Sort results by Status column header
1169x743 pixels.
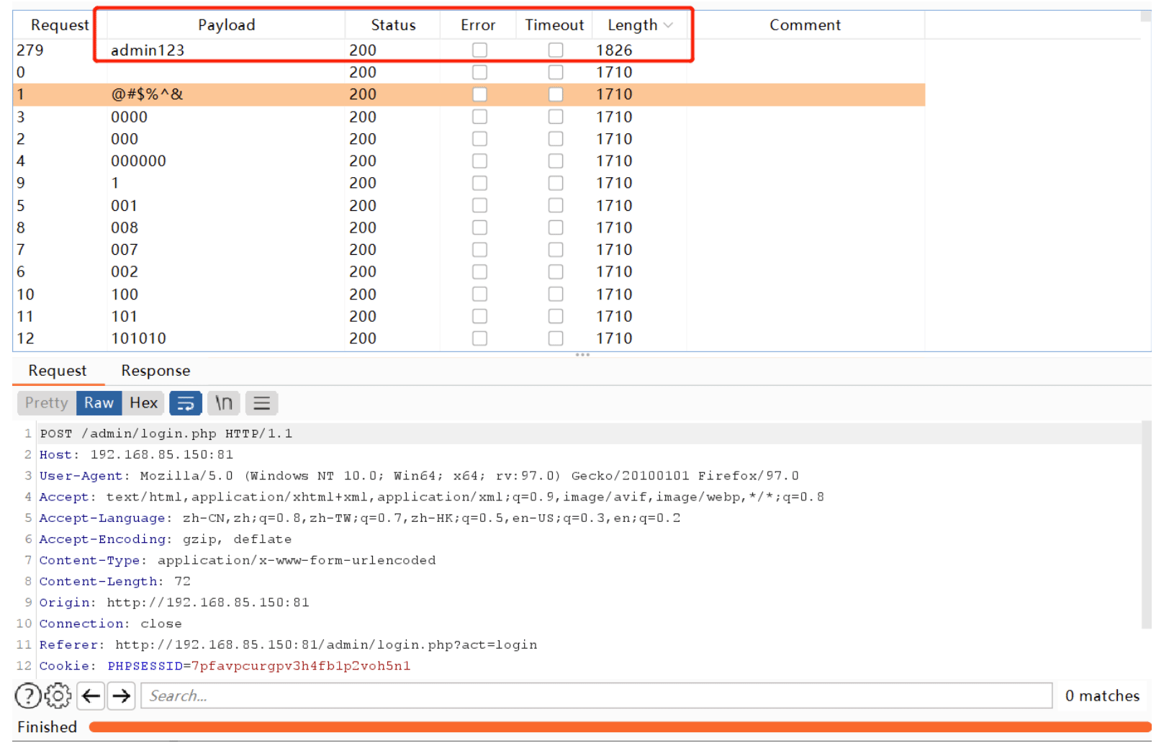[393, 25]
